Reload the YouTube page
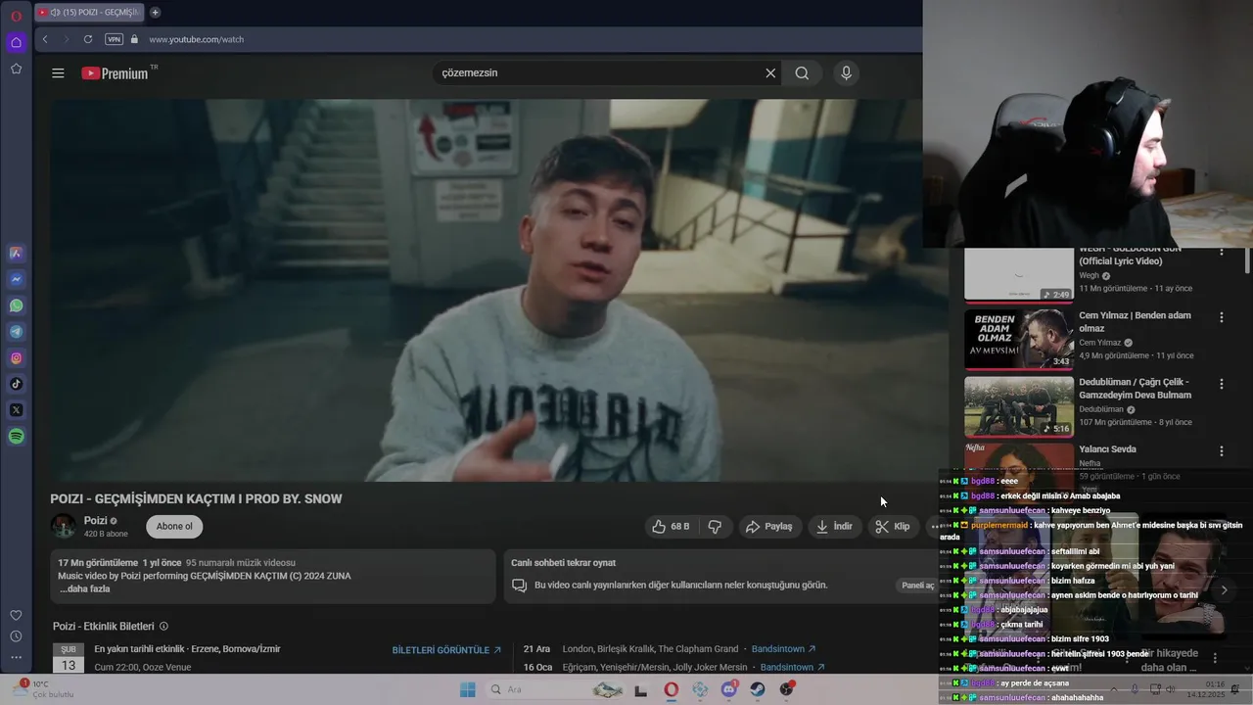The image size is (1253, 705). [88, 39]
